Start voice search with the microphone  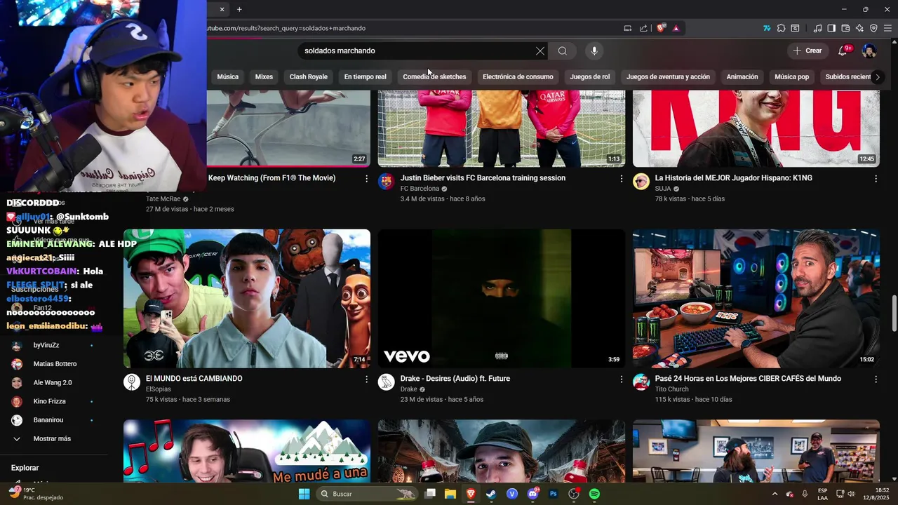(594, 50)
